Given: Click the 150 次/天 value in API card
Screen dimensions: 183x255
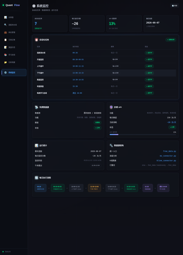Looking at the screenshot, I should click(171, 117).
